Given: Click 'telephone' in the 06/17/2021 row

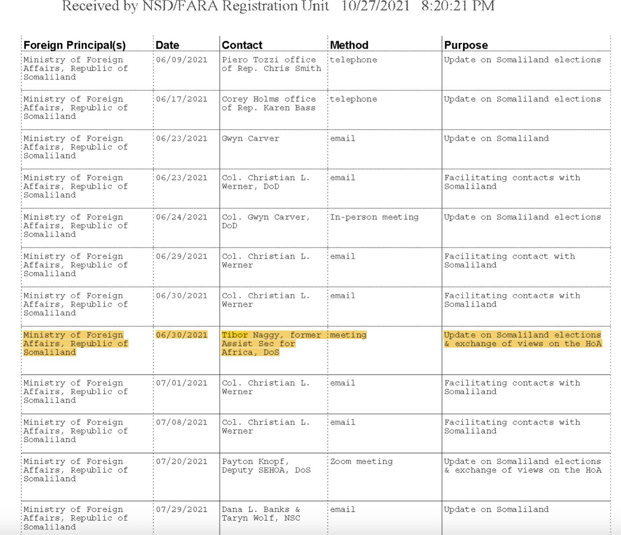Looking at the screenshot, I should [x=354, y=99].
